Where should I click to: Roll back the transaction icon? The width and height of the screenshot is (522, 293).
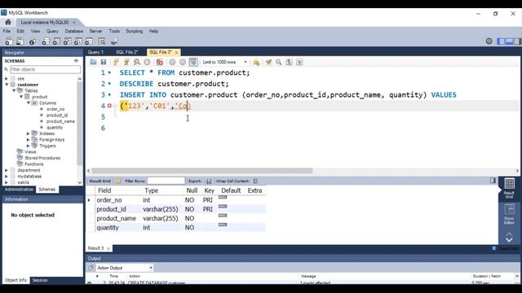pos(183,62)
